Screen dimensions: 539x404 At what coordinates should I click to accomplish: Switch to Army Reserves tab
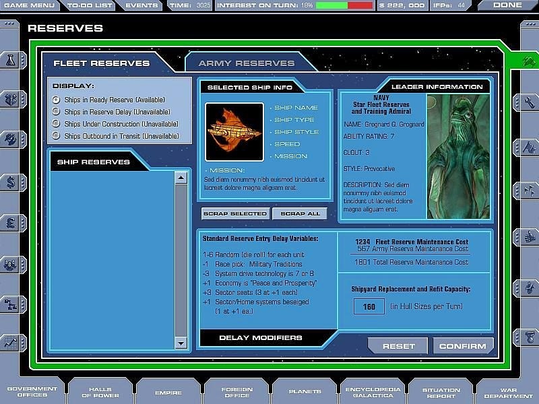click(246, 63)
